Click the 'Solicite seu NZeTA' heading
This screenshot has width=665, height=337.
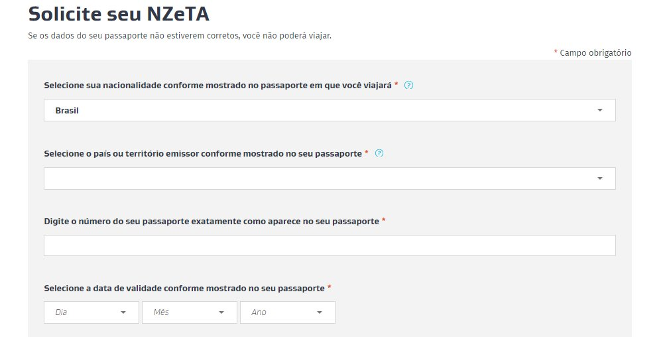[x=119, y=13]
